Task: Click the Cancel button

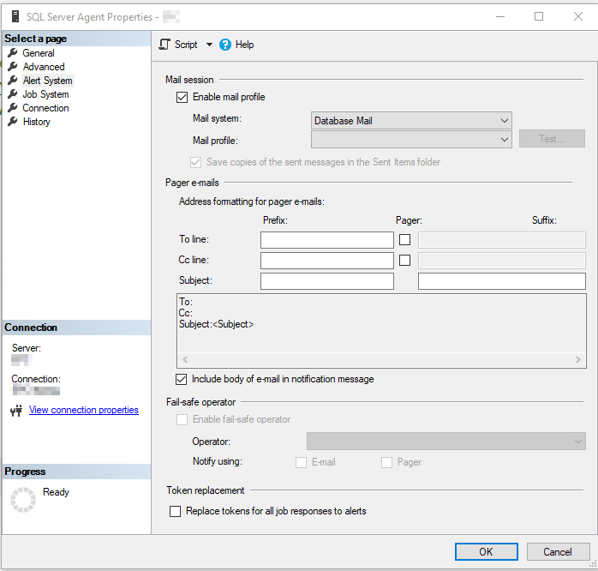Action: tap(558, 552)
